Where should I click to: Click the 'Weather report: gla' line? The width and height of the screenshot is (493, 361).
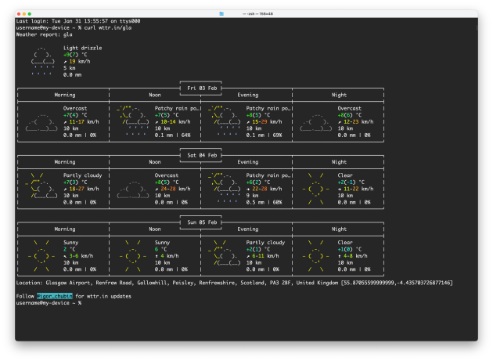(x=45, y=34)
